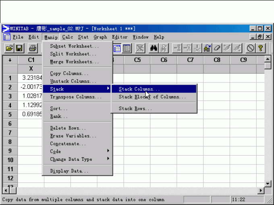Select row 3 header
Image resolution: width=274 pixels, height=205 pixels.
10,96
